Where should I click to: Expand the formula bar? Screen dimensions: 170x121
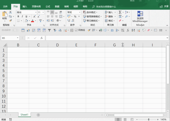pyautogui.click(x=167, y=38)
